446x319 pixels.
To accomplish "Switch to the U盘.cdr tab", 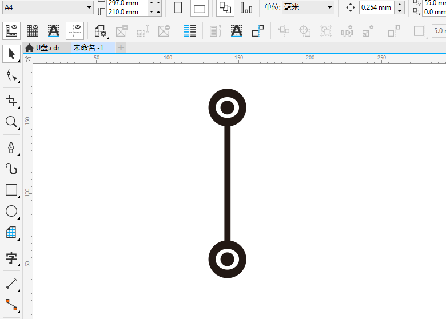I will pos(48,48).
